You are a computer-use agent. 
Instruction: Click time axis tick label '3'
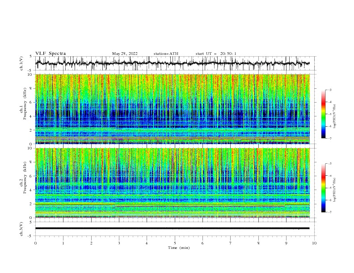(119, 243)
